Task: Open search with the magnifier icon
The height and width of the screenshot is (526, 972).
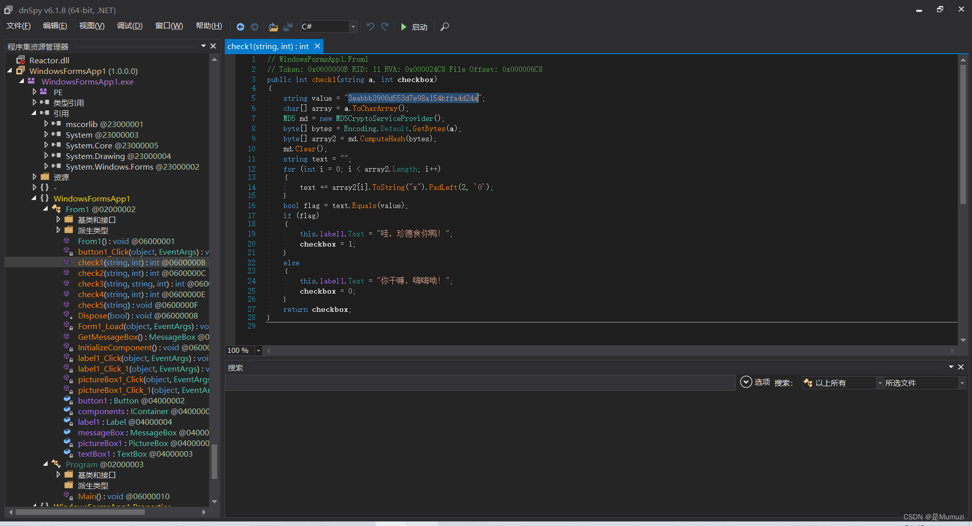Action: pyautogui.click(x=444, y=27)
